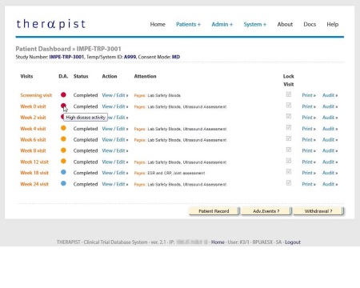Expand the Admin + menu
Viewport: 360px width, 288px height.
[222, 24]
